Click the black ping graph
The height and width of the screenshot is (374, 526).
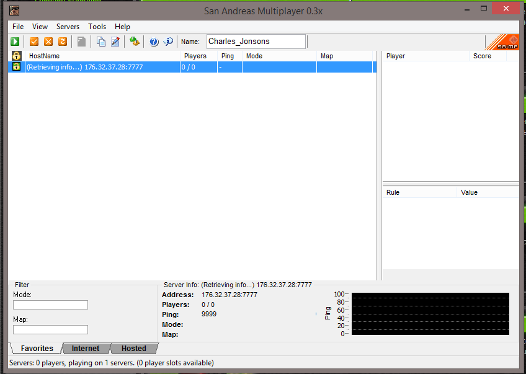430,314
